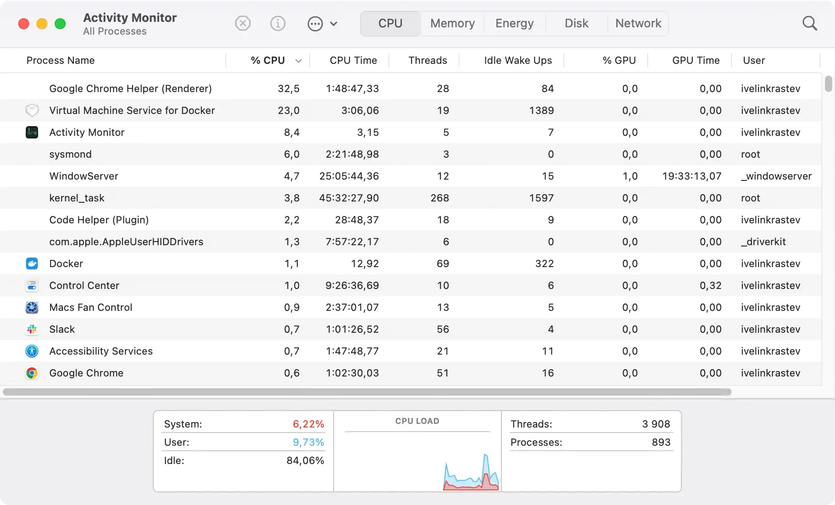The height and width of the screenshot is (505, 835).
Task: Click the Processes 893 total
Action: [x=590, y=442]
